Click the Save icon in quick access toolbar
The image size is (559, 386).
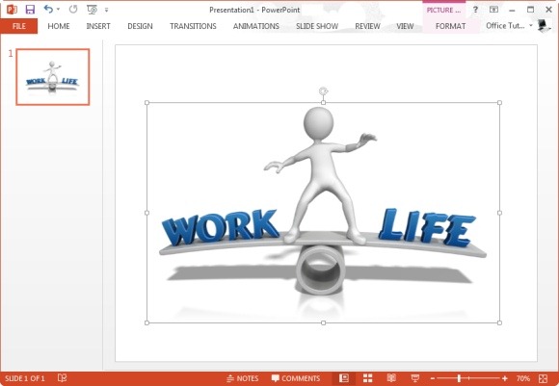[30, 10]
